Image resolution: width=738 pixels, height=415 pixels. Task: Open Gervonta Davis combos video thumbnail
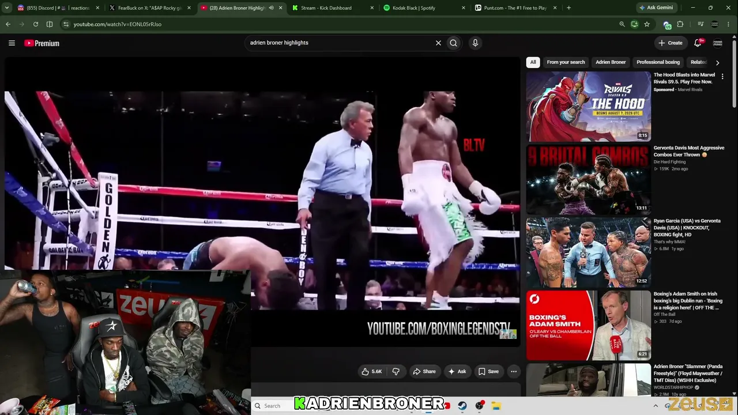(x=588, y=180)
